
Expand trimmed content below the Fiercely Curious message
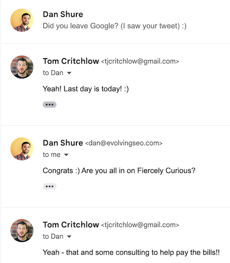50,186
